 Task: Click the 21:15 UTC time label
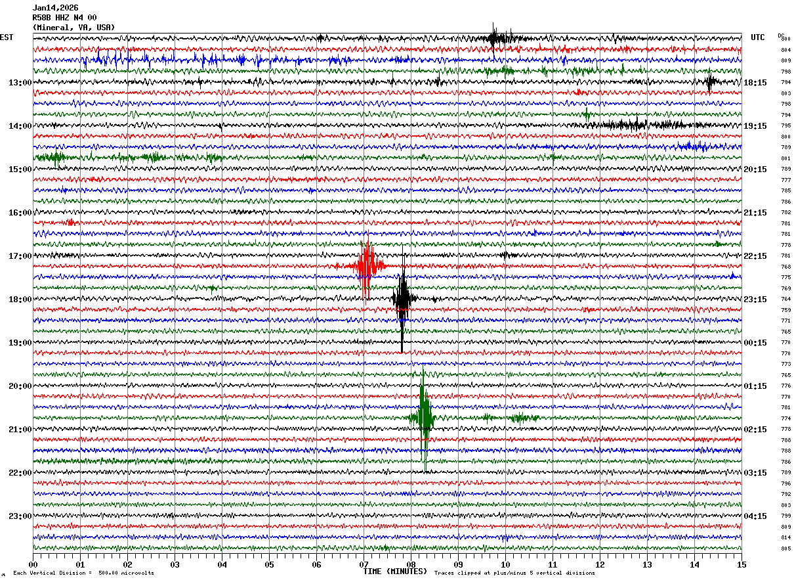pos(755,213)
